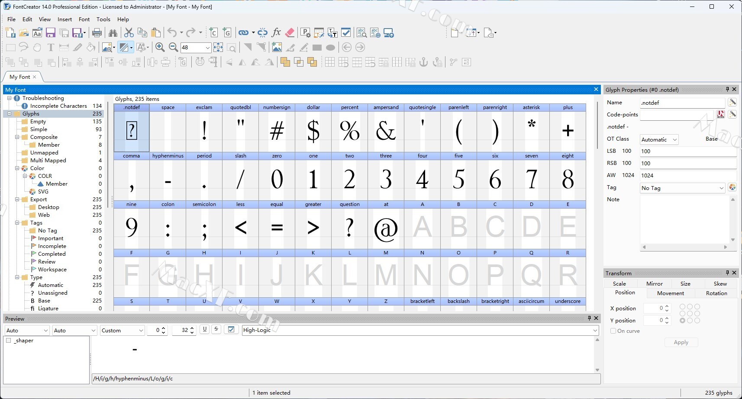
Task: Click the Apply button in Transform panel
Action: pyautogui.click(x=681, y=342)
